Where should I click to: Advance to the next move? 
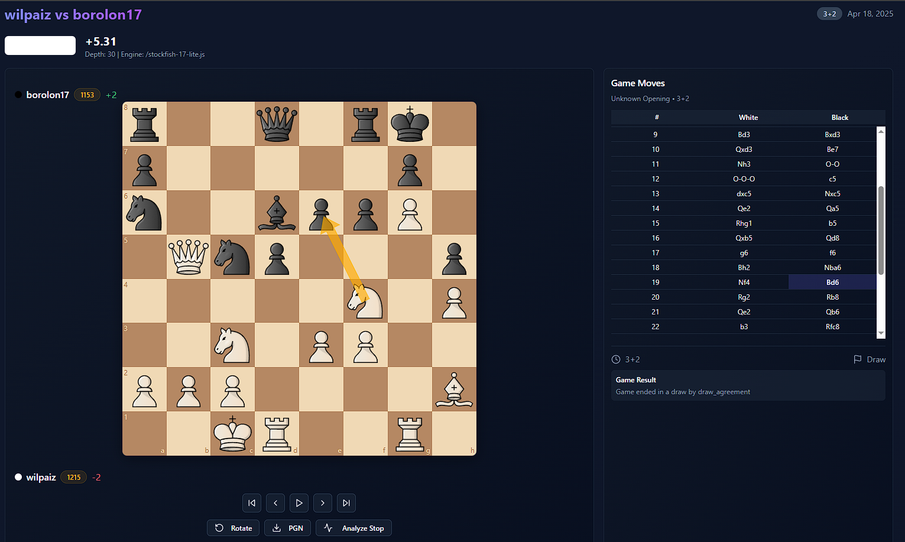click(x=323, y=503)
